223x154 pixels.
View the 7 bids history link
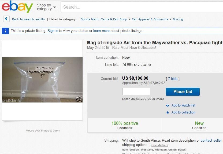[173, 79]
